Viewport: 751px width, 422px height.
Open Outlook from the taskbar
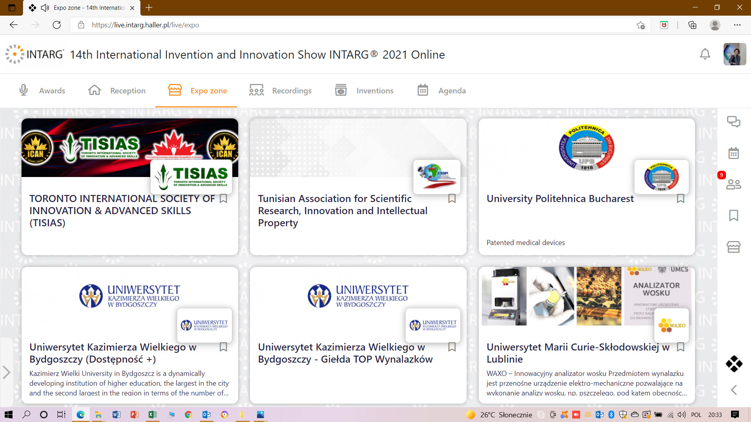click(207, 415)
